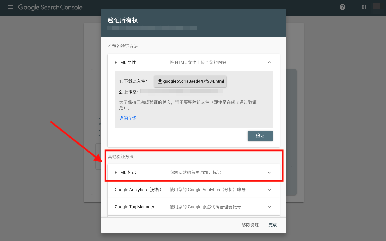Screen dimensions: 386x241
Task: Open the hamburger main menu
Action: coord(10,7)
